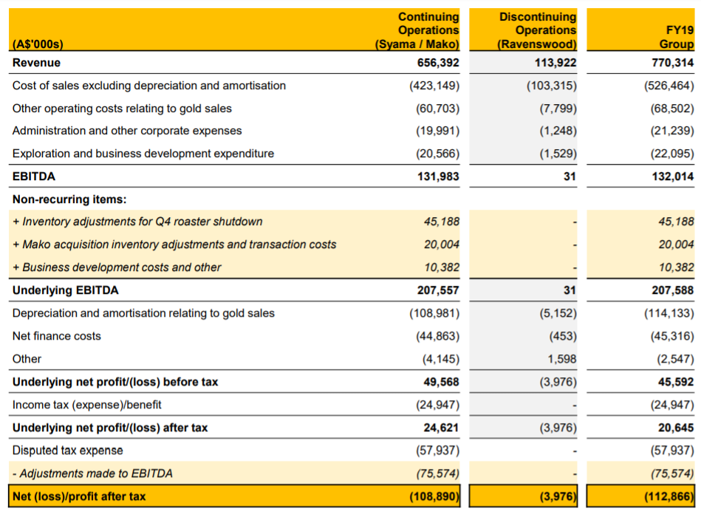Click after-tax profit value 24,621
The image size is (701, 514).
pyautogui.click(x=441, y=428)
